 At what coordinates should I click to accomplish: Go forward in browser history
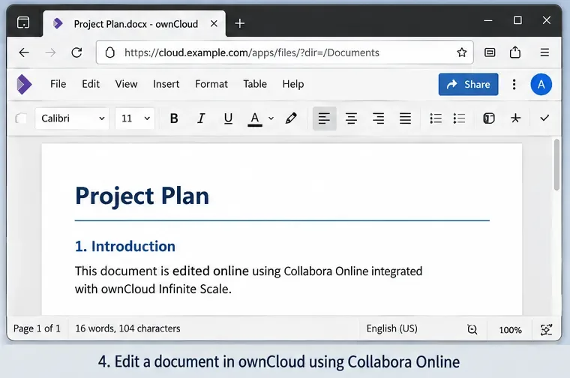point(50,52)
